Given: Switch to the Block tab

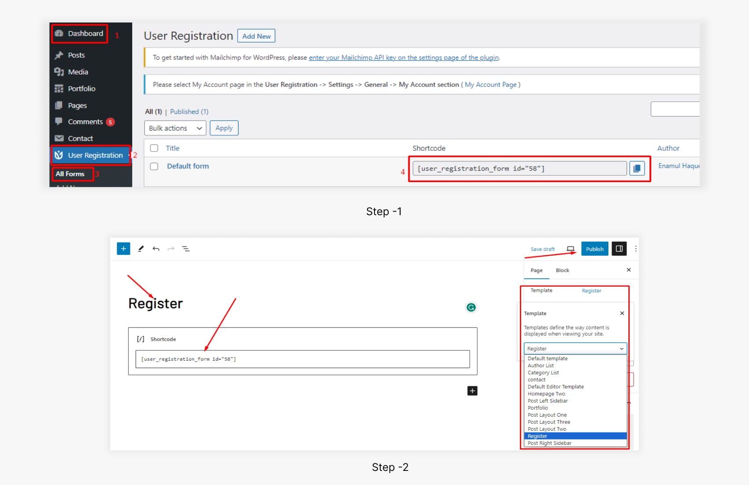Looking at the screenshot, I should [563, 270].
